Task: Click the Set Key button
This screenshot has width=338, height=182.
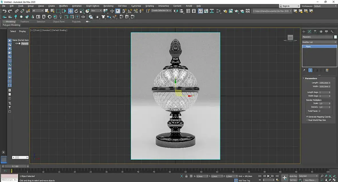Action: tap(293, 180)
